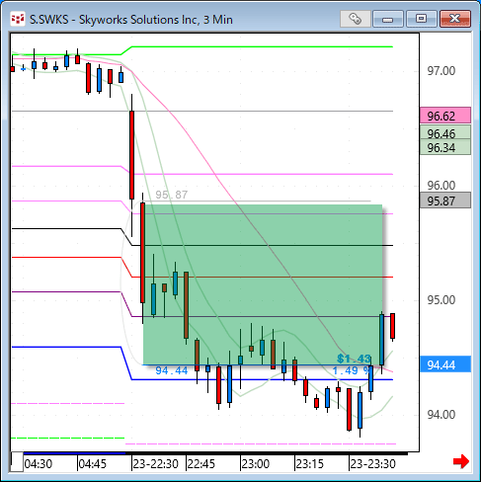Click the 23:00 time axis label
Viewport: 481px width, 482px height.
[x=256, y=464]
